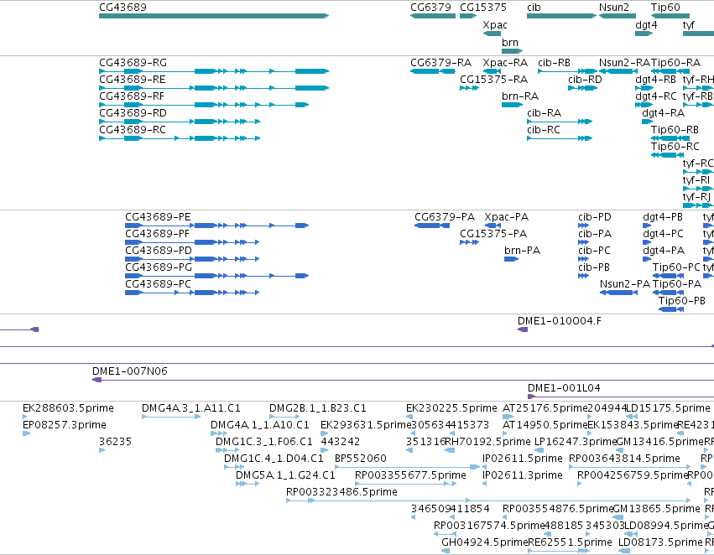Select the Xpac-RA transcript label
Screen dimensions: 714x555
click(505, 63)
